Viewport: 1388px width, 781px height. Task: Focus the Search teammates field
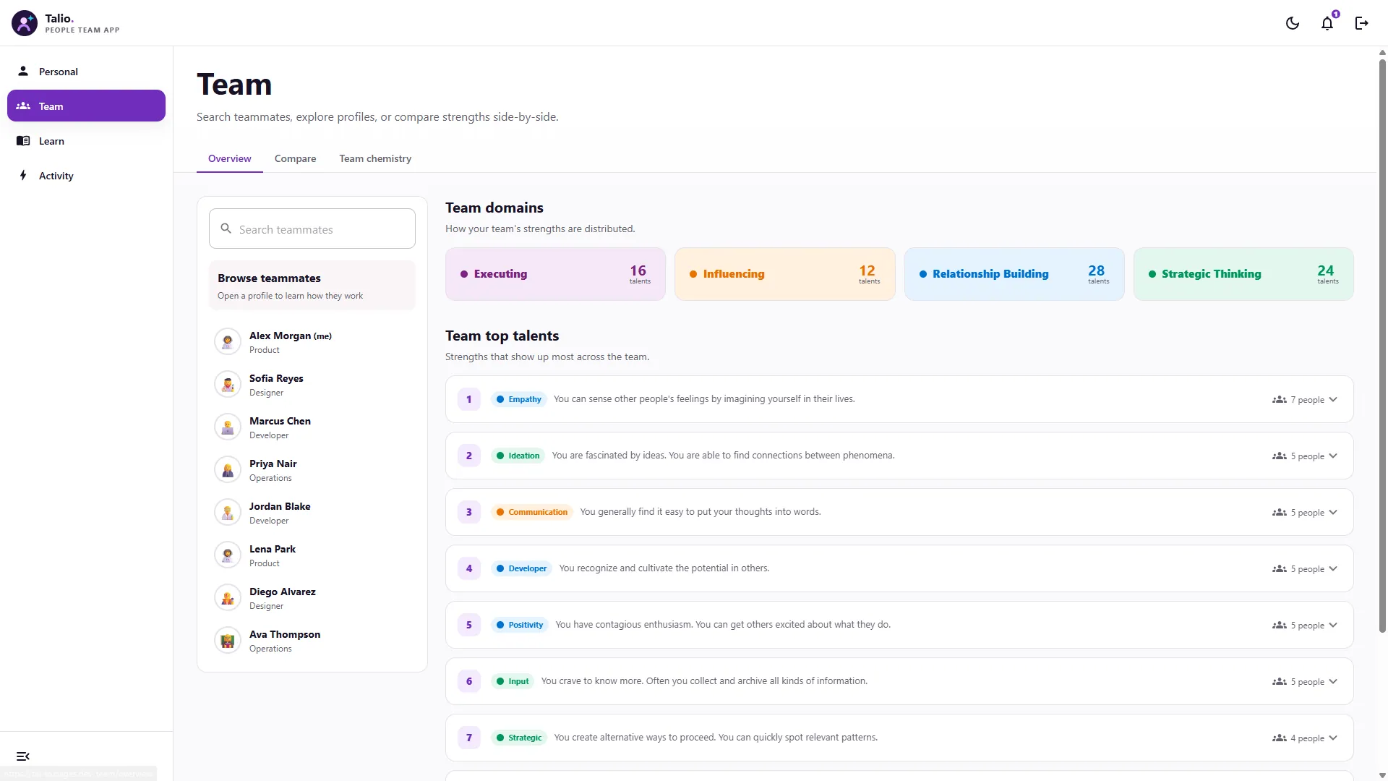point(312,229)
